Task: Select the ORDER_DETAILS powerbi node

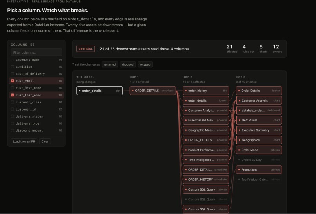Action: pyautogui.click(x=206, y=140)
